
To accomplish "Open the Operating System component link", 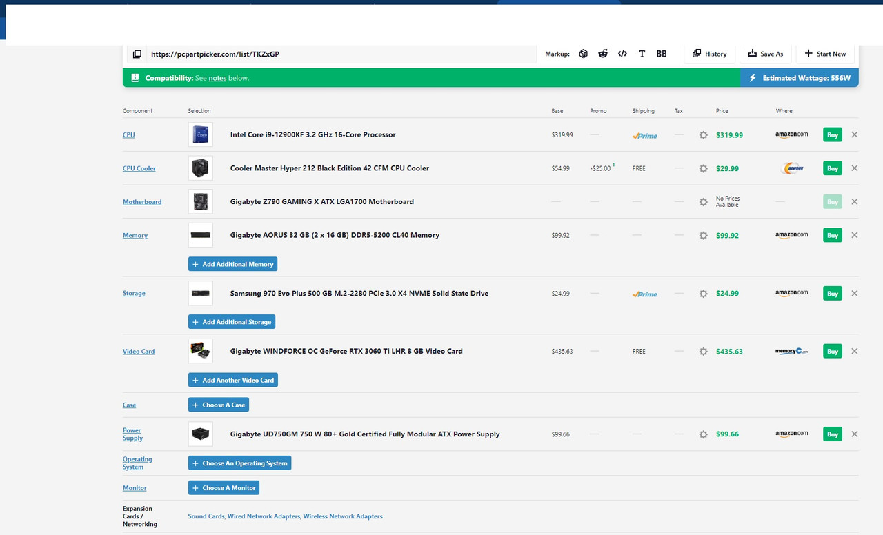I will pos(137,463).
